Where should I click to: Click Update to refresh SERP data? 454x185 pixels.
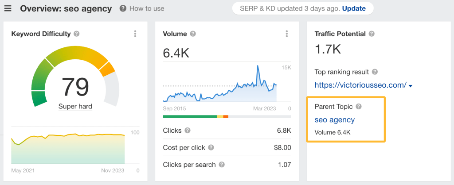354,8
